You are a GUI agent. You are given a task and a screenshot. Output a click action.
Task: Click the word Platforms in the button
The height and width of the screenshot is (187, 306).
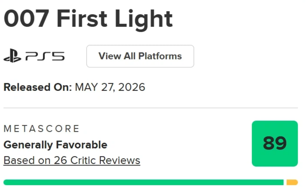[160, 56]
